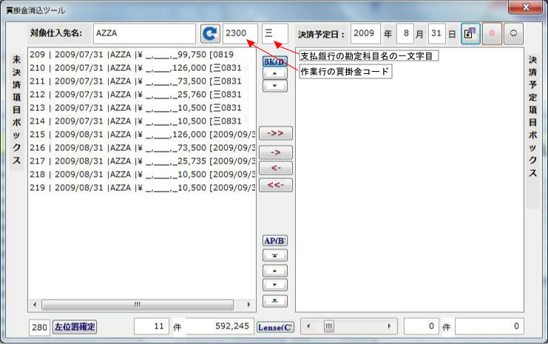This screenshot has height=344, width=548.
Task: Move selected item left with <-
Action: pyautogui.click(x=275, y=168)
